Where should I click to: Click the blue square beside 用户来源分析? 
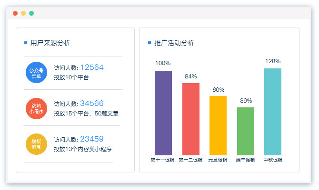tap(25, 43)
